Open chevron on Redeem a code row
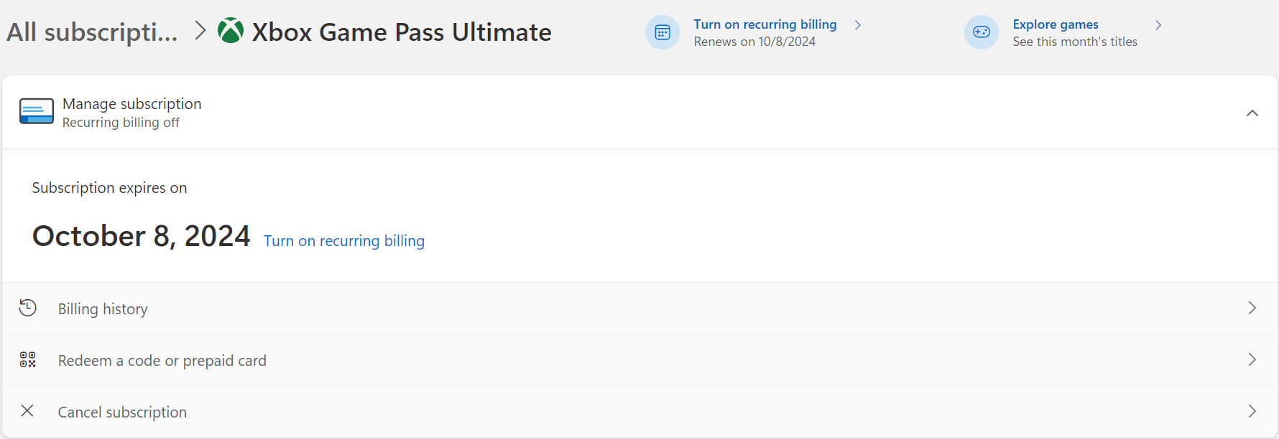This screenshot has width=1279, height=439. (x=1252, y=359)
